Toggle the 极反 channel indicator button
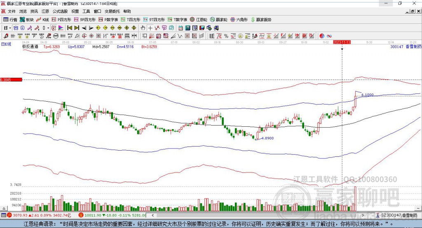 (54, 28)
